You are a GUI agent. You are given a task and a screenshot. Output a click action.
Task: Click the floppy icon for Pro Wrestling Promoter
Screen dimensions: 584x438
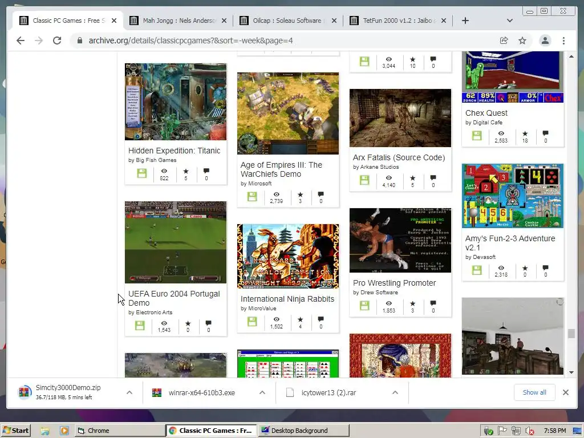364,306
